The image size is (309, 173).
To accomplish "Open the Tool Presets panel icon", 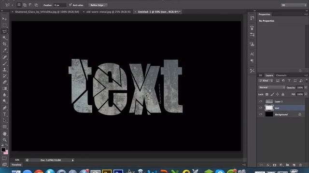I will (252, 71).
